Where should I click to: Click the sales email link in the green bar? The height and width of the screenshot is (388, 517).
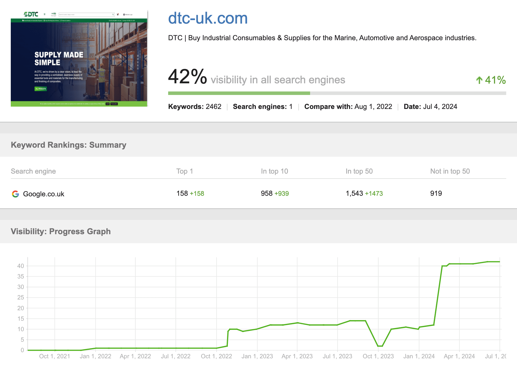115,20
